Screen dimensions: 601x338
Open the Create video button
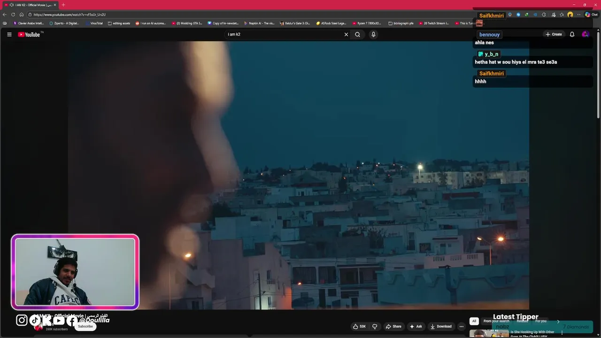554,34
